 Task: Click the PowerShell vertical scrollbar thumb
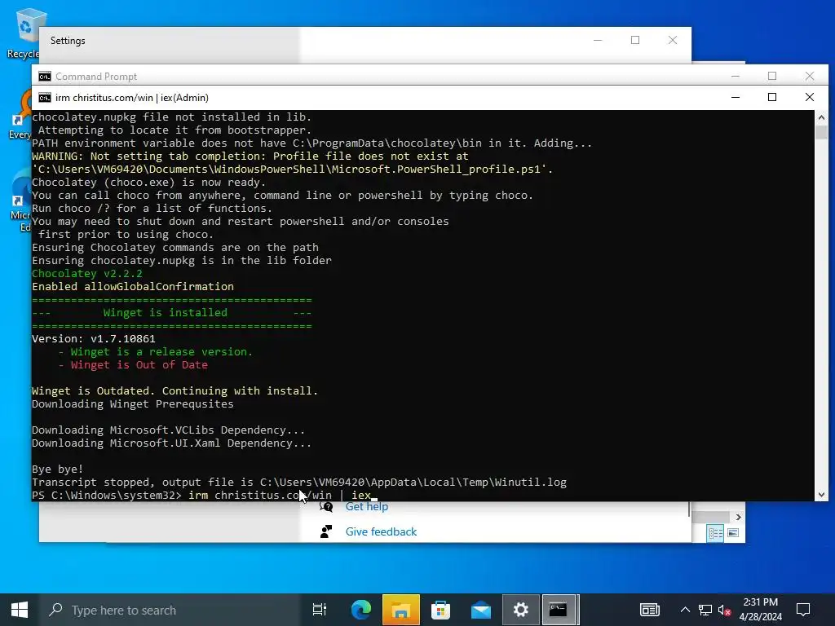pos(821,131)
